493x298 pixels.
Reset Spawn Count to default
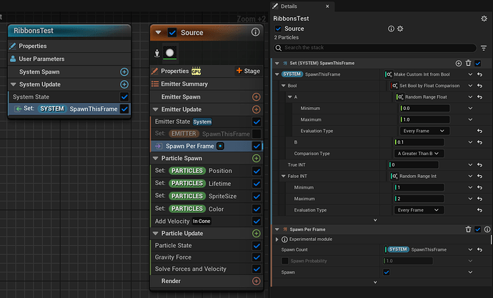(480, 249)
